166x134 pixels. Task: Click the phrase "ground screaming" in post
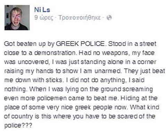tap(127, 89)
